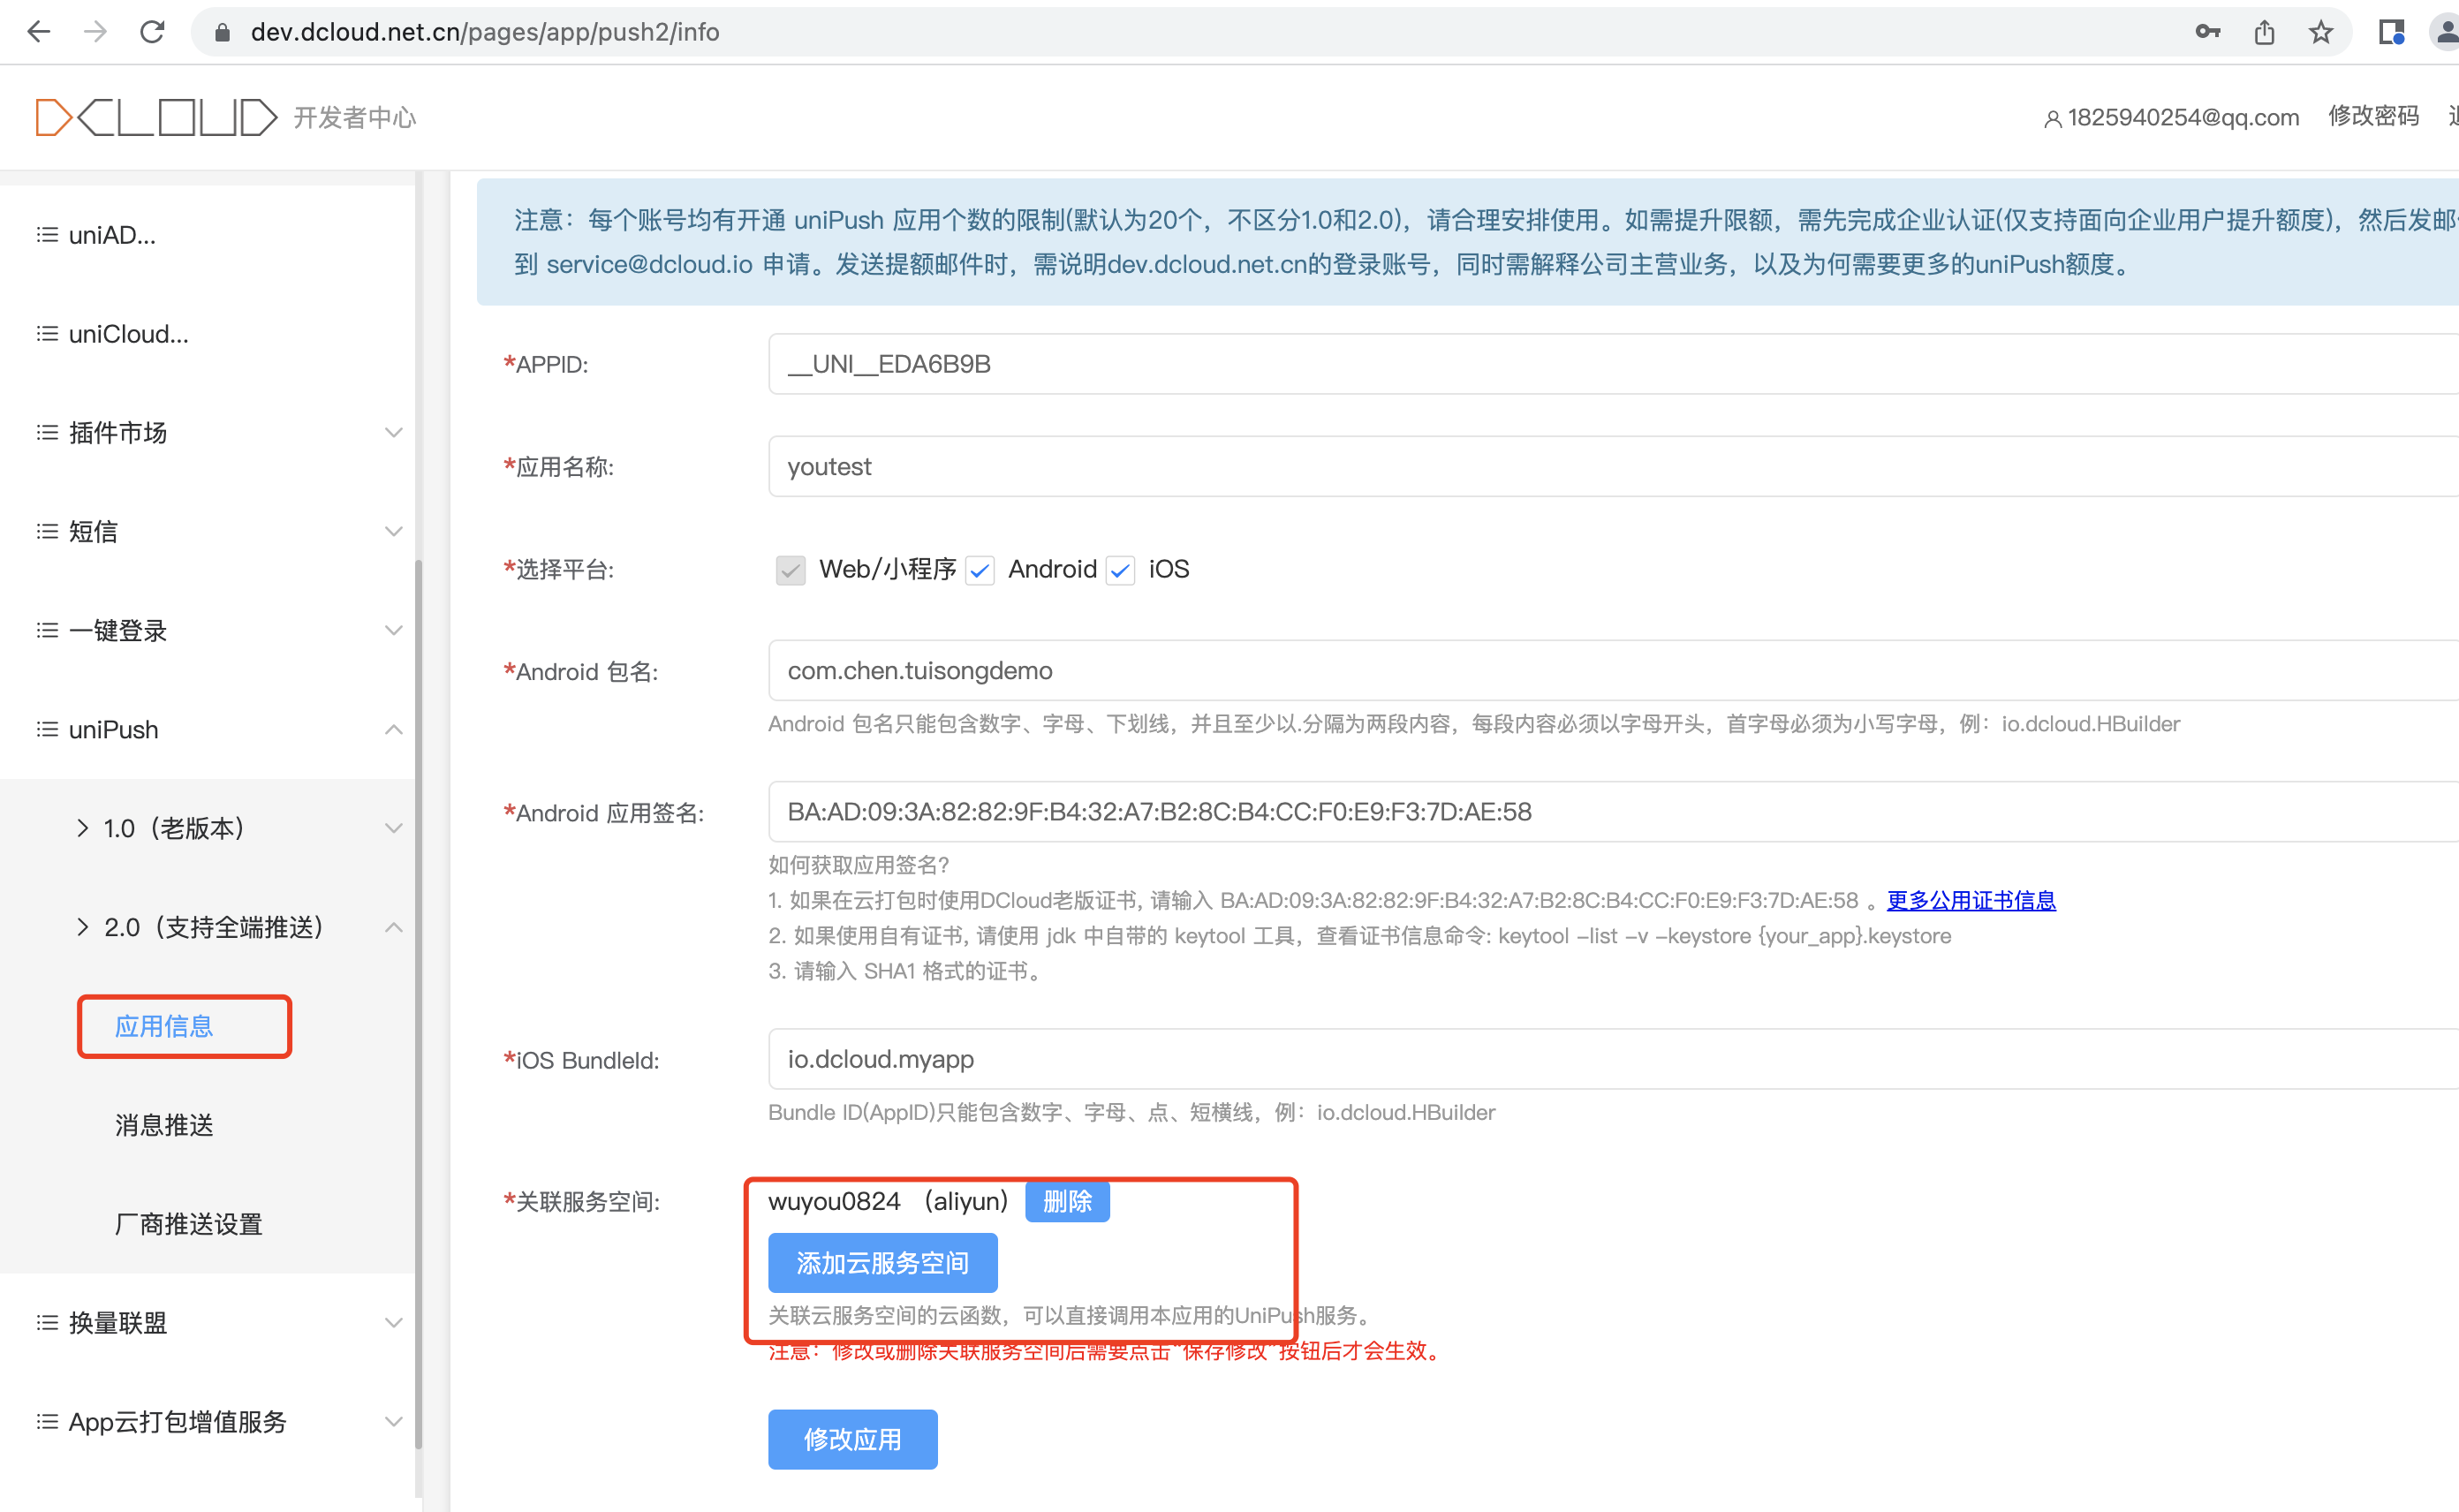
Task: Click the 2.0（支持全端推送）submenu label
Action: (214, 928)
